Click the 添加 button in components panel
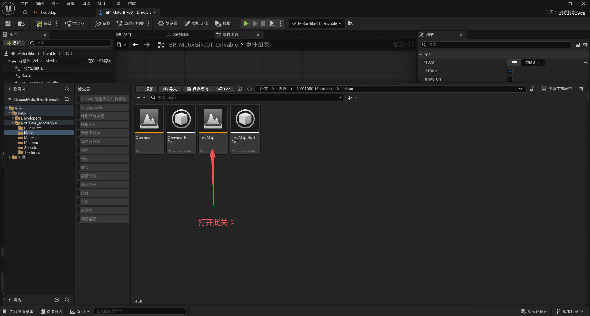590x316 pixels. click(14, 43)
